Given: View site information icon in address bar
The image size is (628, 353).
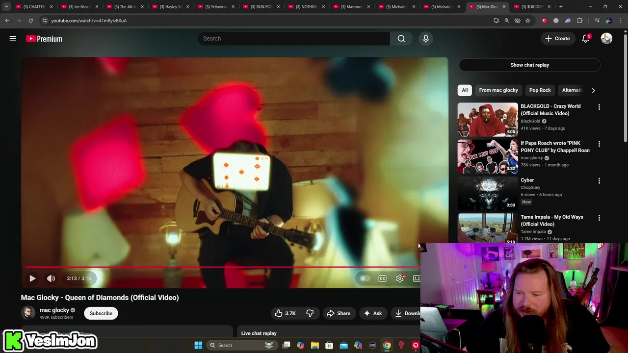Looking at the screenshot, I should (x=45, y=21).
